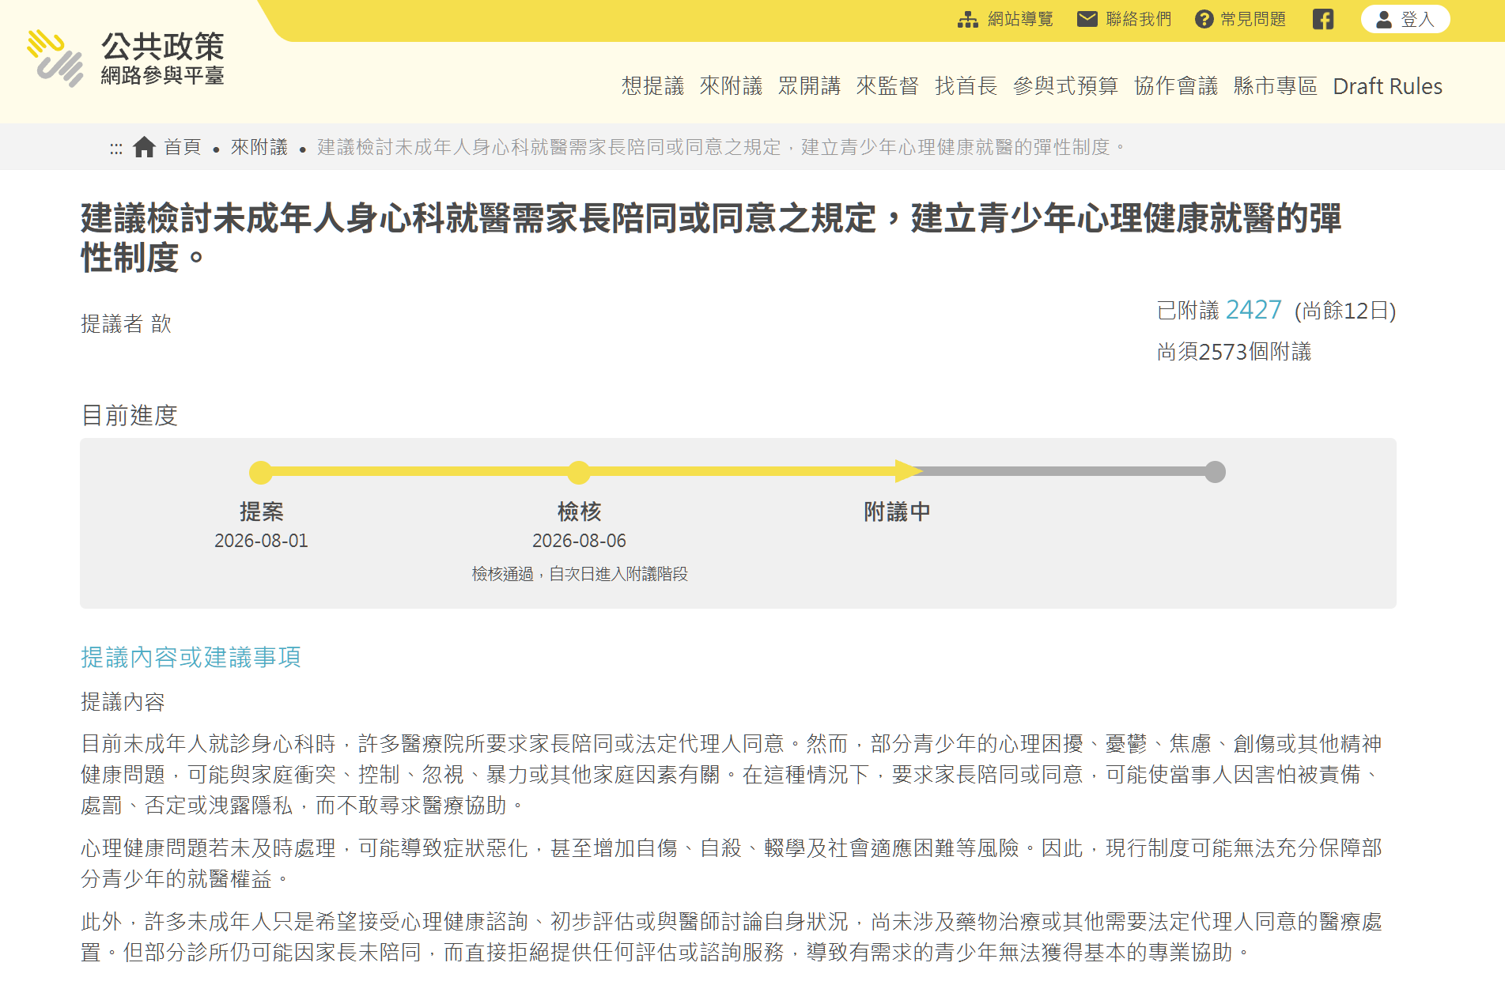The image size is (1505, 989).
Task: Click the gray final stage timeline dot
Action: (1216, 472)
